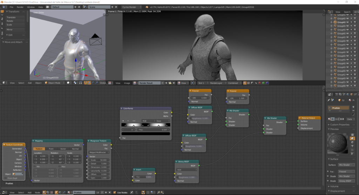Open the Node menu in node editor header
359x195 pixels.
(37, 193)
